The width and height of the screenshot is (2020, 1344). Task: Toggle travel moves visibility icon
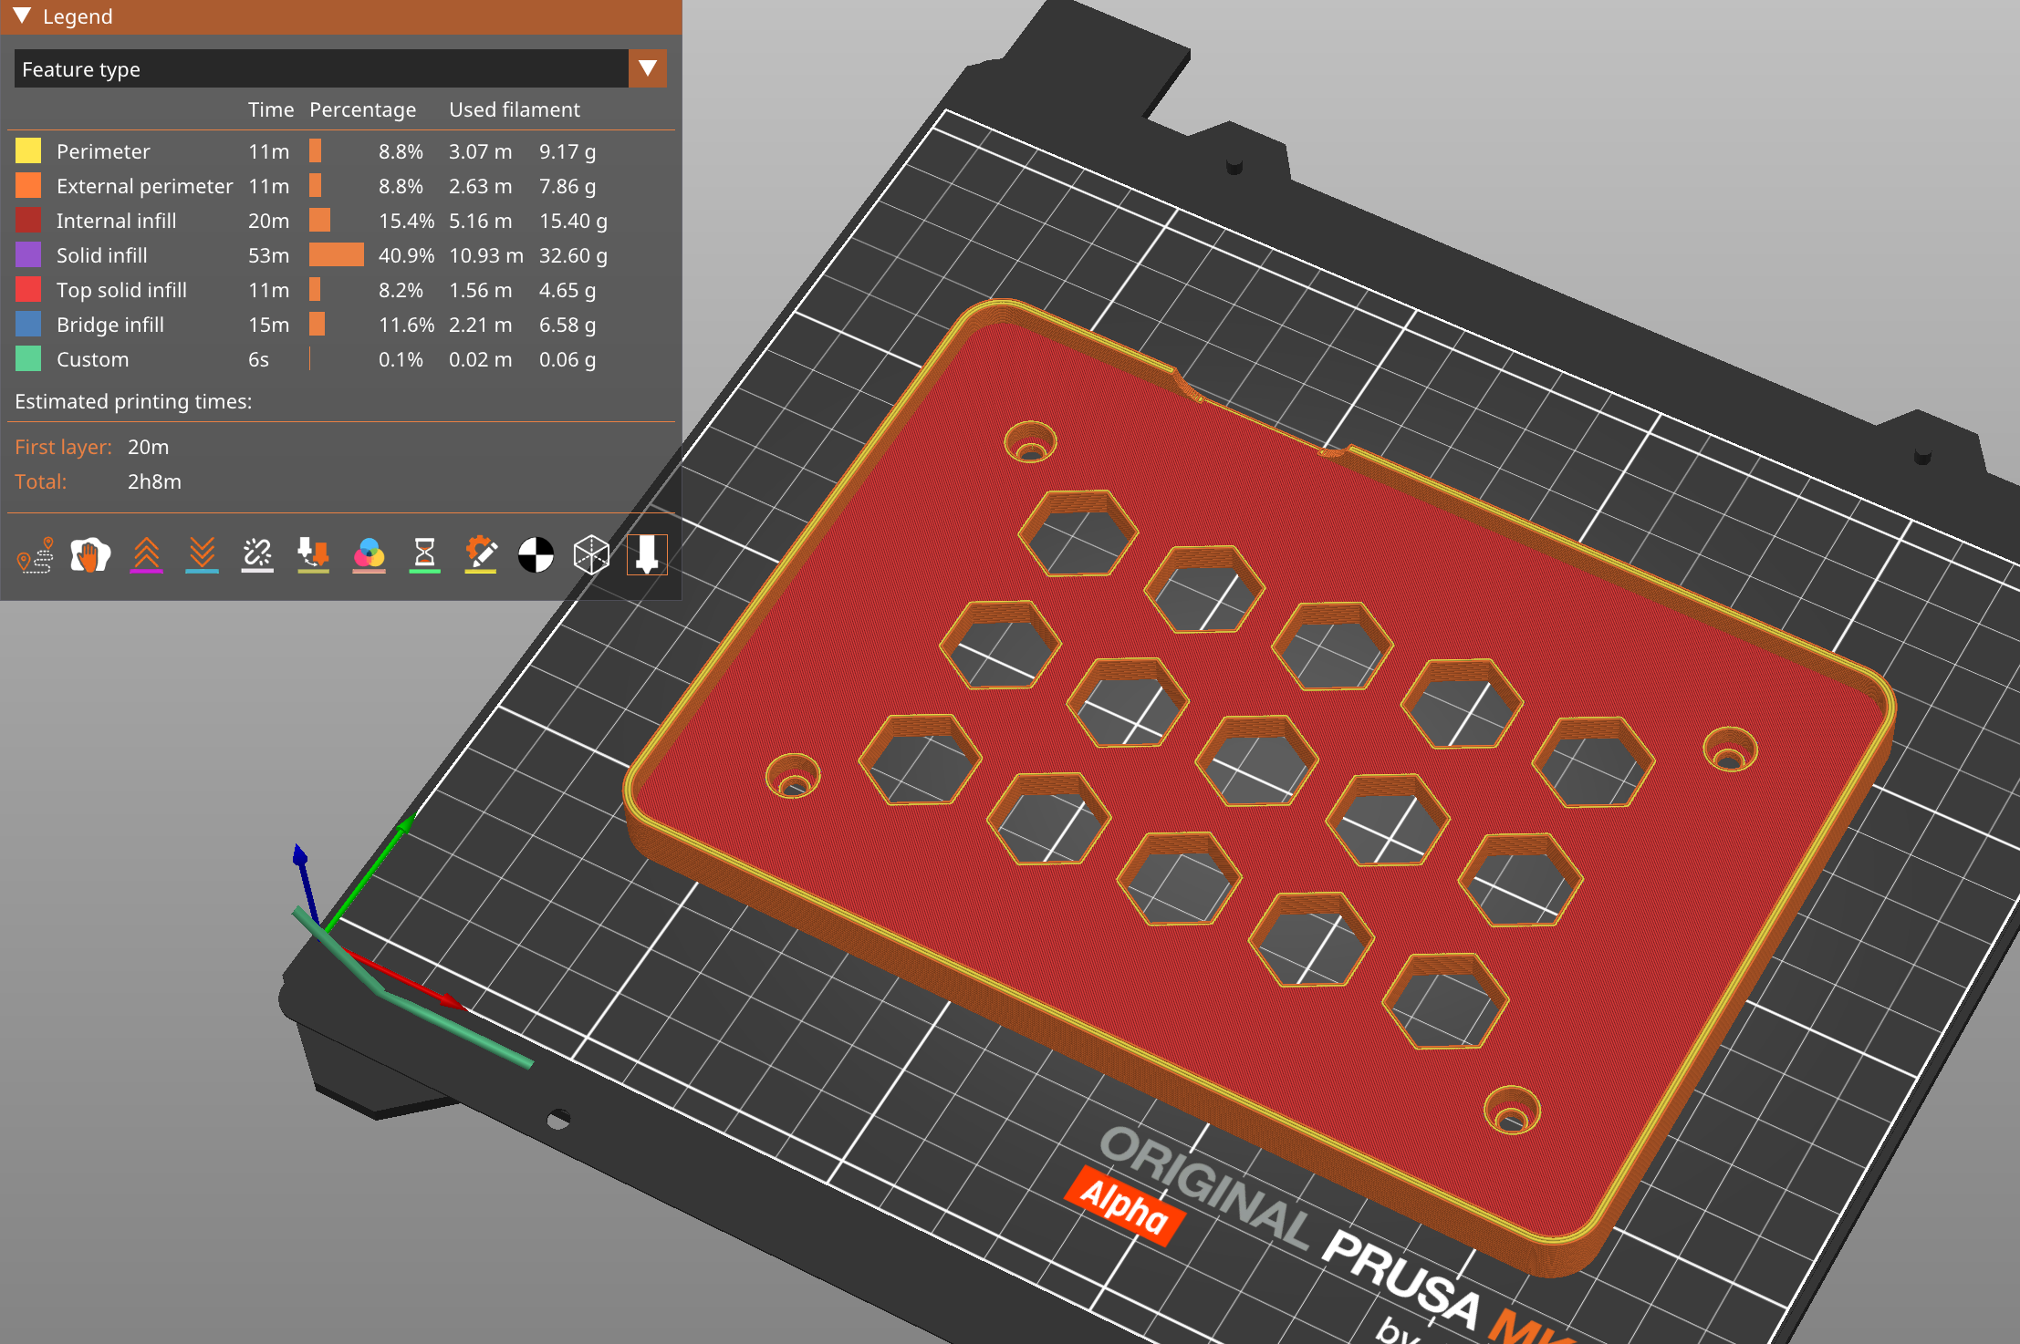pos(36,554)
